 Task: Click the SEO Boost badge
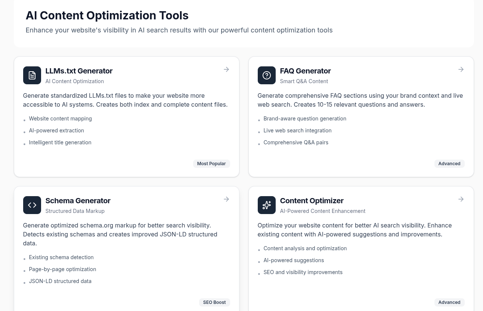click(x=214, y=302)
